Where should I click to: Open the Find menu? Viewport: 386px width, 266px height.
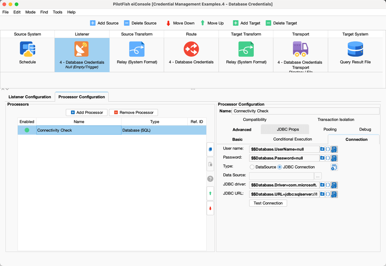point(44,12)
